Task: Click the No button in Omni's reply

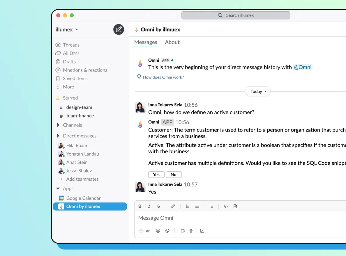Action: click(x=174, y=175)
